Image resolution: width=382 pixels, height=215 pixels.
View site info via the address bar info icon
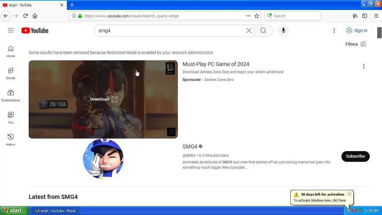pyautogui.click(x=74, y=16)
